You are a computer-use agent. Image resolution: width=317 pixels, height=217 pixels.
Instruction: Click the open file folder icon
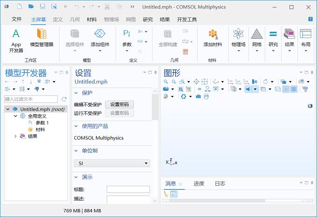pyautogui.click(x=31, y=7)
